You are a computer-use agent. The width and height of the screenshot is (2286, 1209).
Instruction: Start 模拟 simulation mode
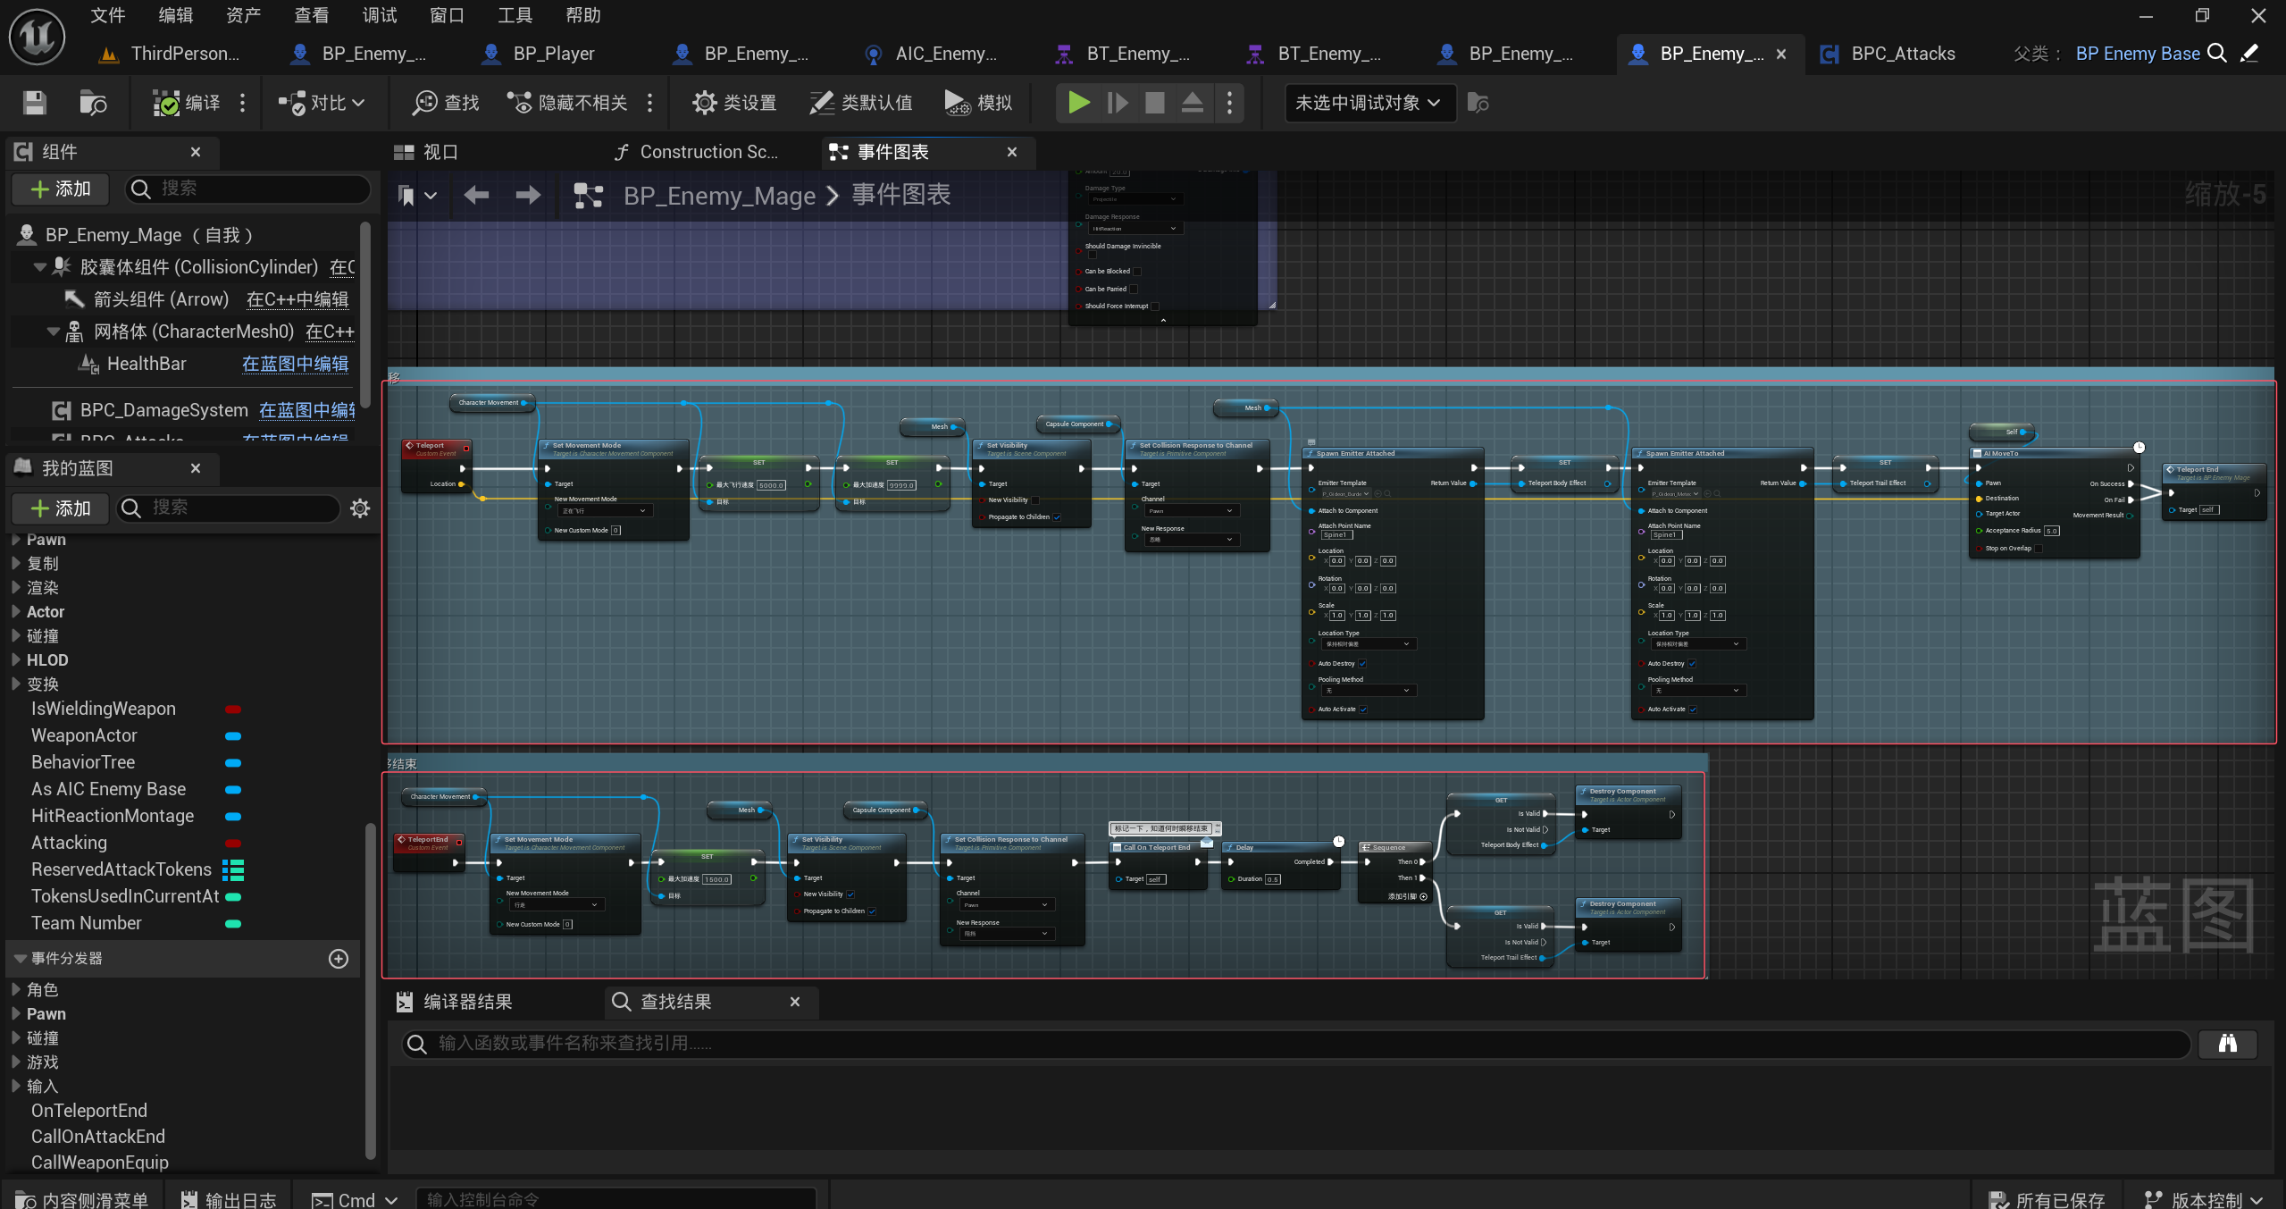pyautogui.click(x=978, y=103)
